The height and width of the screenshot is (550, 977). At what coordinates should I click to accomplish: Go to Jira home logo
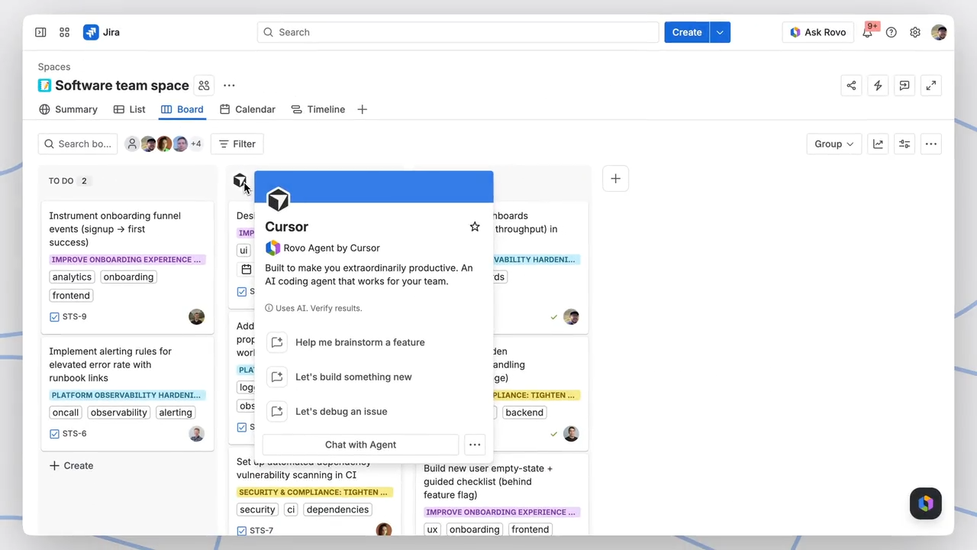coord(102,32)
